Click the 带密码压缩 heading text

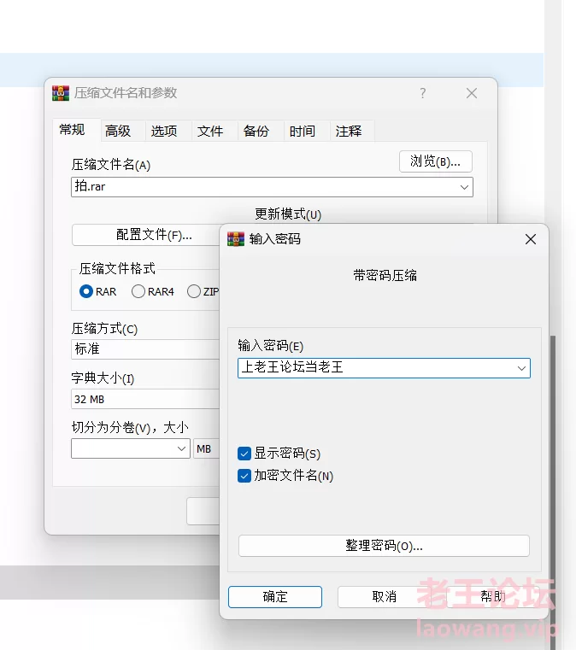[385, 275]
